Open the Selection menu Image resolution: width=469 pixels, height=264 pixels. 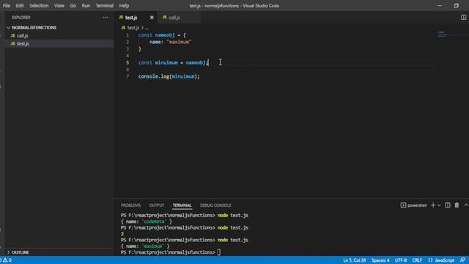39,6
